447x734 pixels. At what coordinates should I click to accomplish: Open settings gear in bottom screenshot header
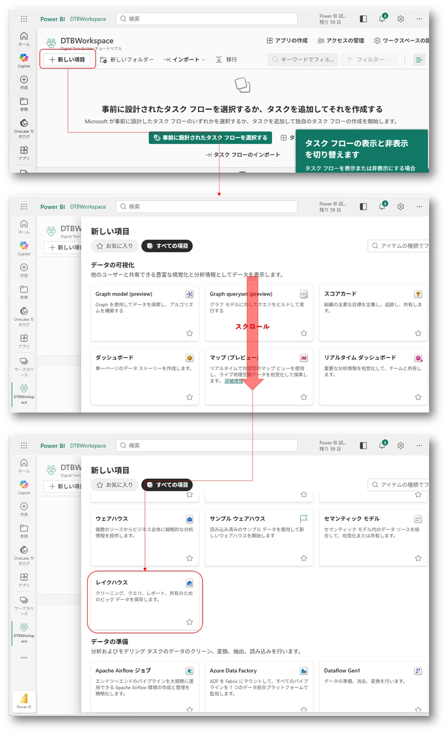click(400, 445)
